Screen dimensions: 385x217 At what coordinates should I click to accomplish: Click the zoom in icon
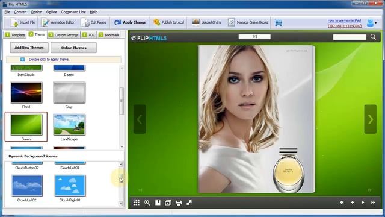click(x=147, y=203)
